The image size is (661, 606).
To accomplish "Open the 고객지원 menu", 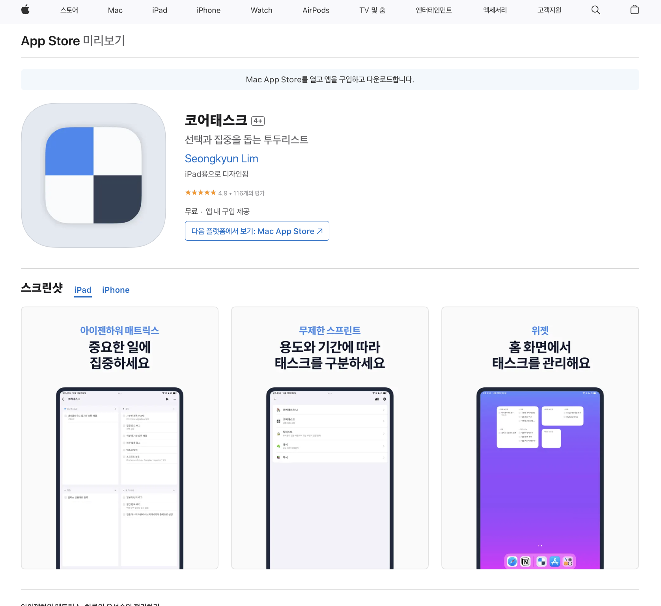I will tap(549, 10).
